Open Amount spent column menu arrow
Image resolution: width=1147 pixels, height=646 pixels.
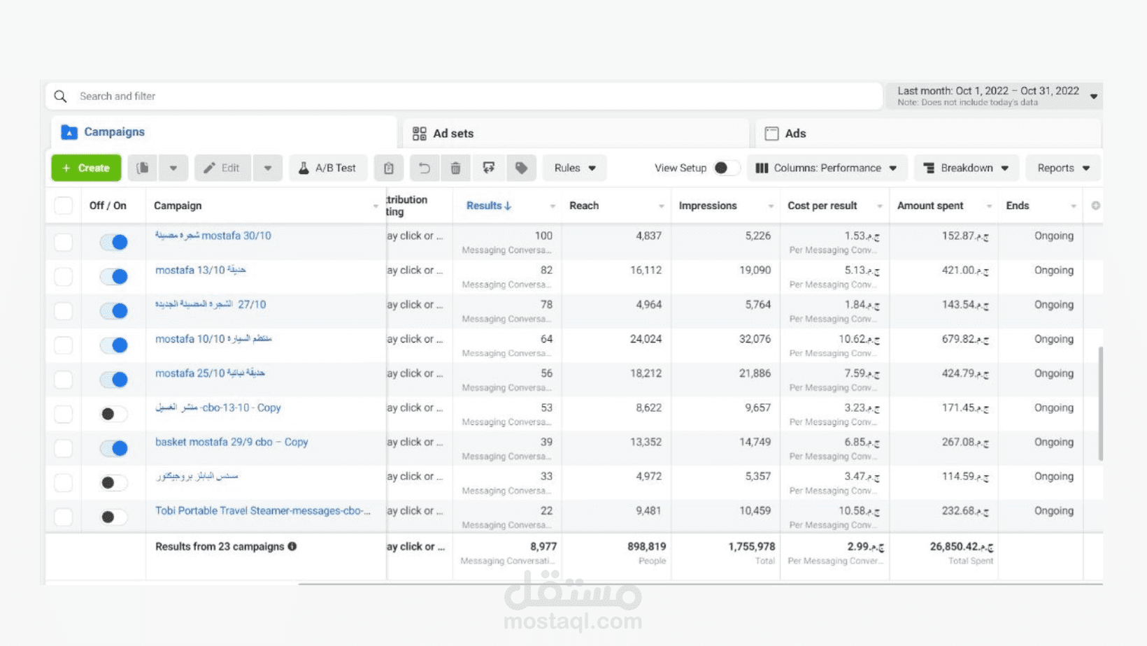[x=989, y=206]
